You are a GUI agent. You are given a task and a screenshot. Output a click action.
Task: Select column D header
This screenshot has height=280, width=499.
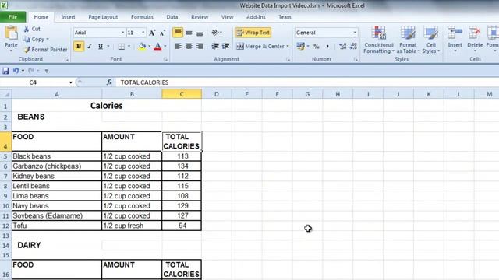pyautogui.click(x=217, y=94)
